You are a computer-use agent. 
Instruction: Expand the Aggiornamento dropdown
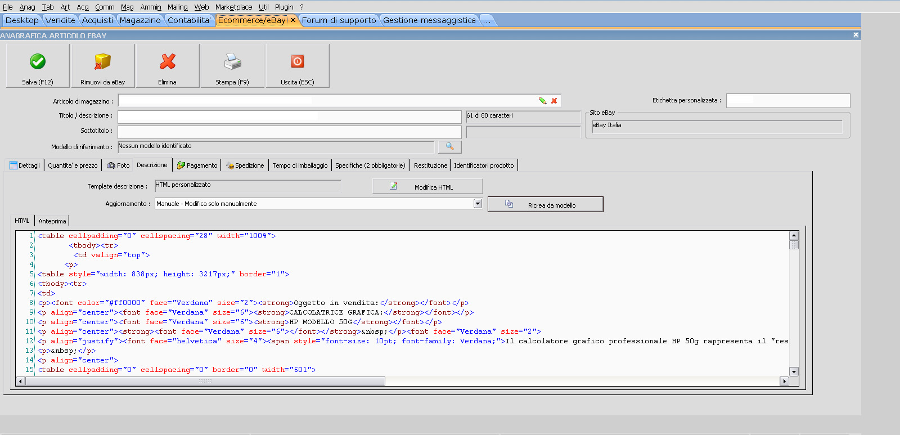point(478,204)
